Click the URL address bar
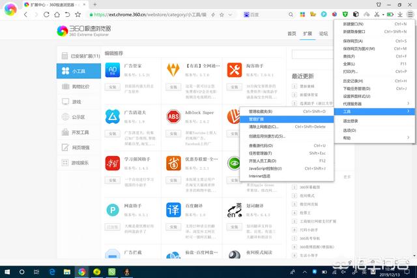 tap(149, 14)
